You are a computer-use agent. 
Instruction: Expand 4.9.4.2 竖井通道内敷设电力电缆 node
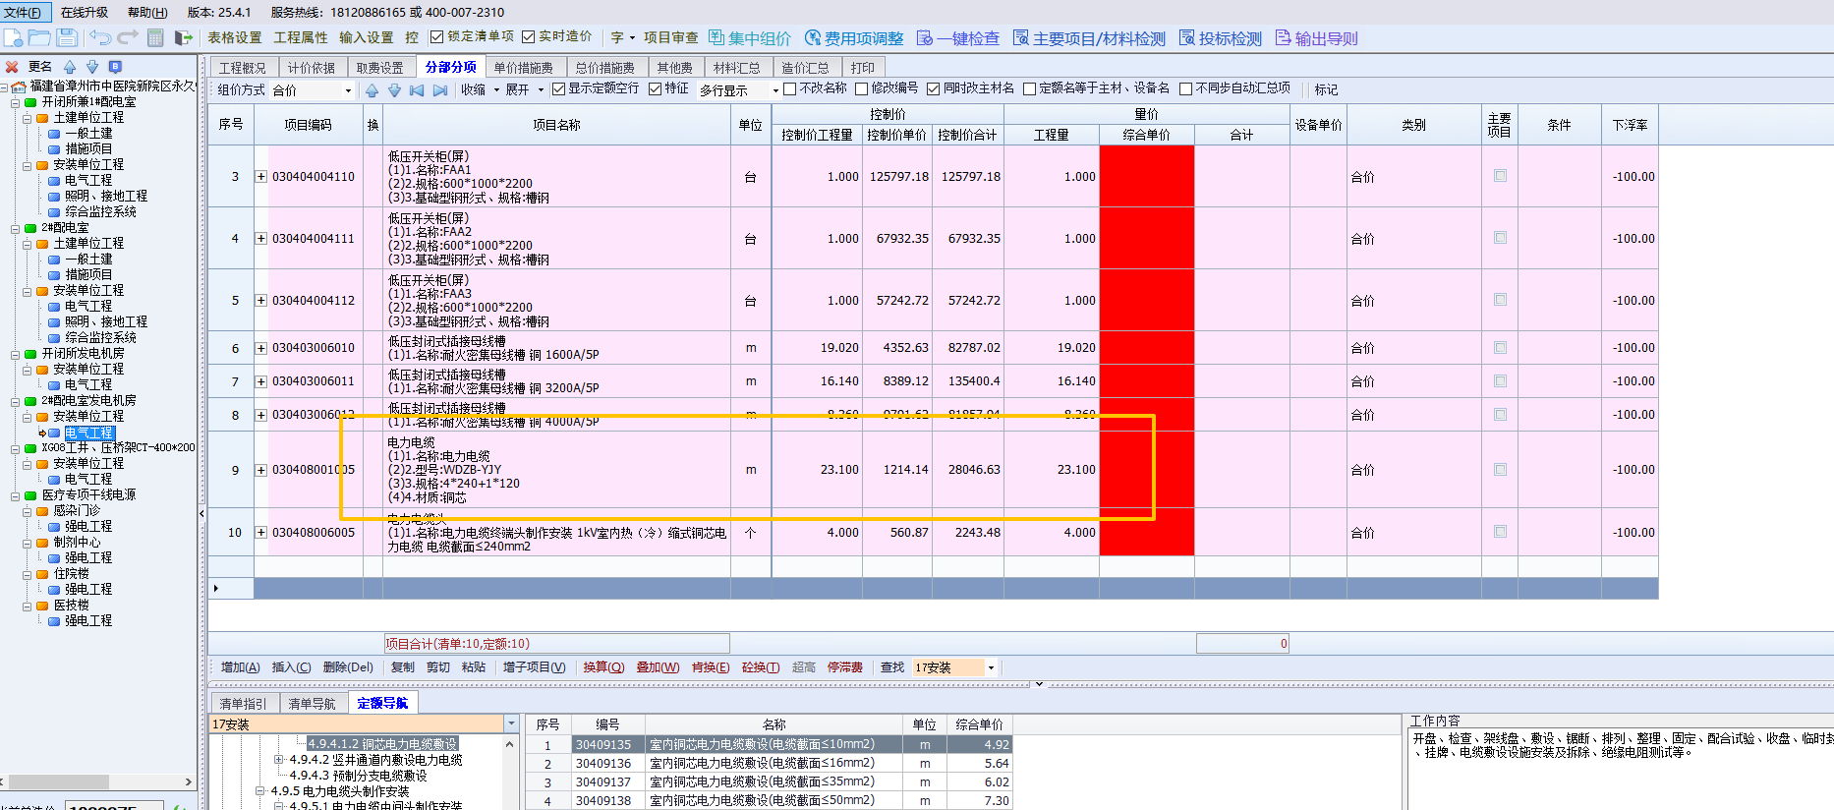(279, 760)
